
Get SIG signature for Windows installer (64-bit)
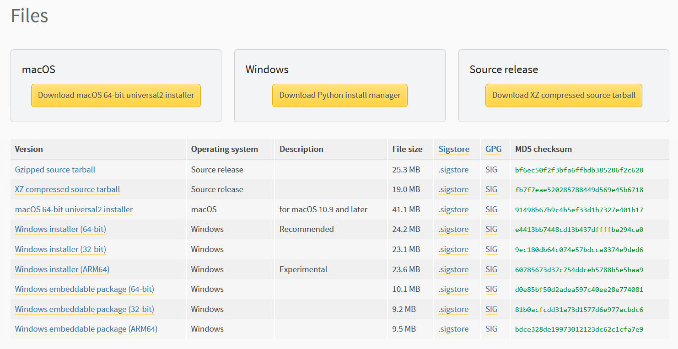point(491,229)
